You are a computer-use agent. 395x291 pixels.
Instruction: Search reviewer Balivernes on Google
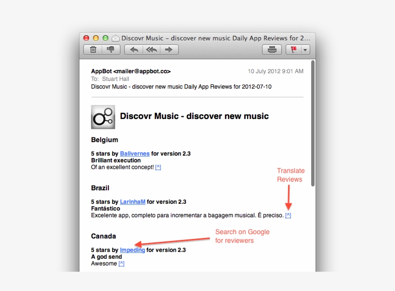pyautogui.click(x=134, y=153)
